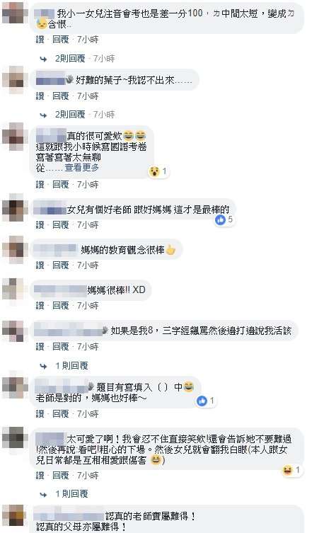The width and height of the screenshot is (324, 533).
Task: Like the 媽媽的教育觀念很棒 comment with 讚
Action: tap(40, 265)
